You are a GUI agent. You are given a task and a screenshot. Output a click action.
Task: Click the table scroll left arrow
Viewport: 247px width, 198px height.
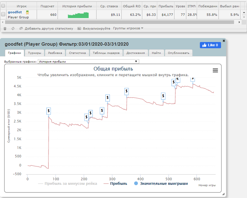coord(3,22)
